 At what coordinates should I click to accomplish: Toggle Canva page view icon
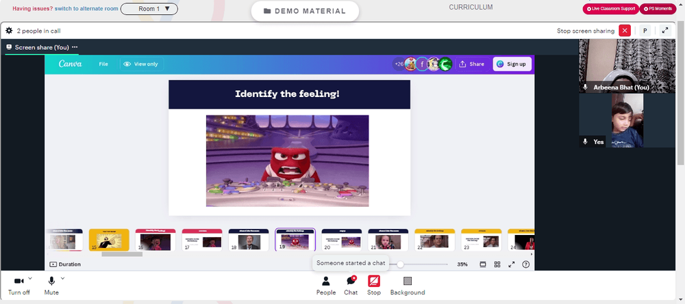pos(483,264)
